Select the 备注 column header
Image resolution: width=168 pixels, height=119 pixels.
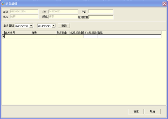[129, 33]
